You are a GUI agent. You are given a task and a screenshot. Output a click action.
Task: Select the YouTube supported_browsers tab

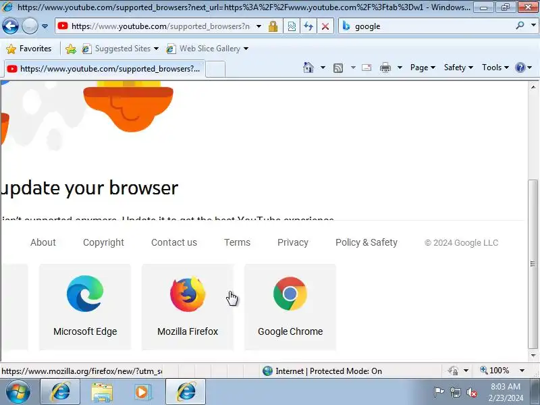coord(105,69)
